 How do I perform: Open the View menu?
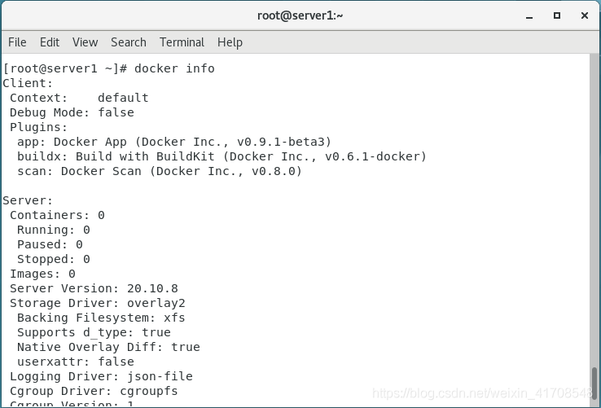[x=85, y=42]
